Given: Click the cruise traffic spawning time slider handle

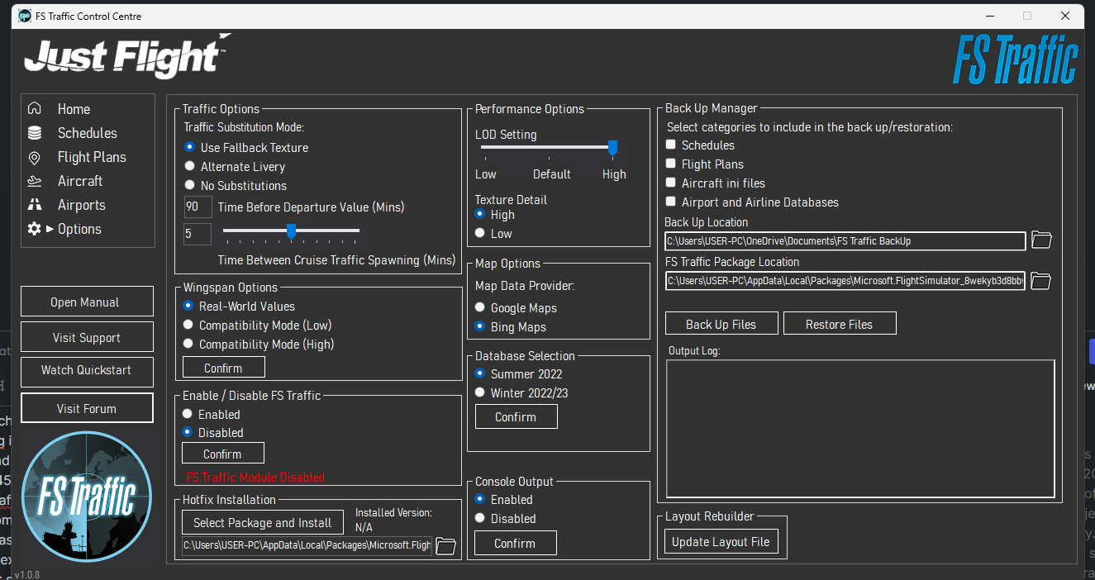Looking at the screenshot, I should [291, 232].
